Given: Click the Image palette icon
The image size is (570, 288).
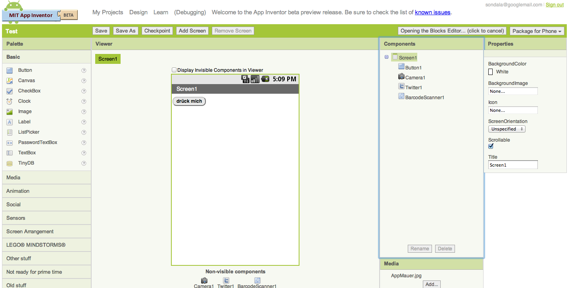Looking at the screenshot, I should [10, 111].
